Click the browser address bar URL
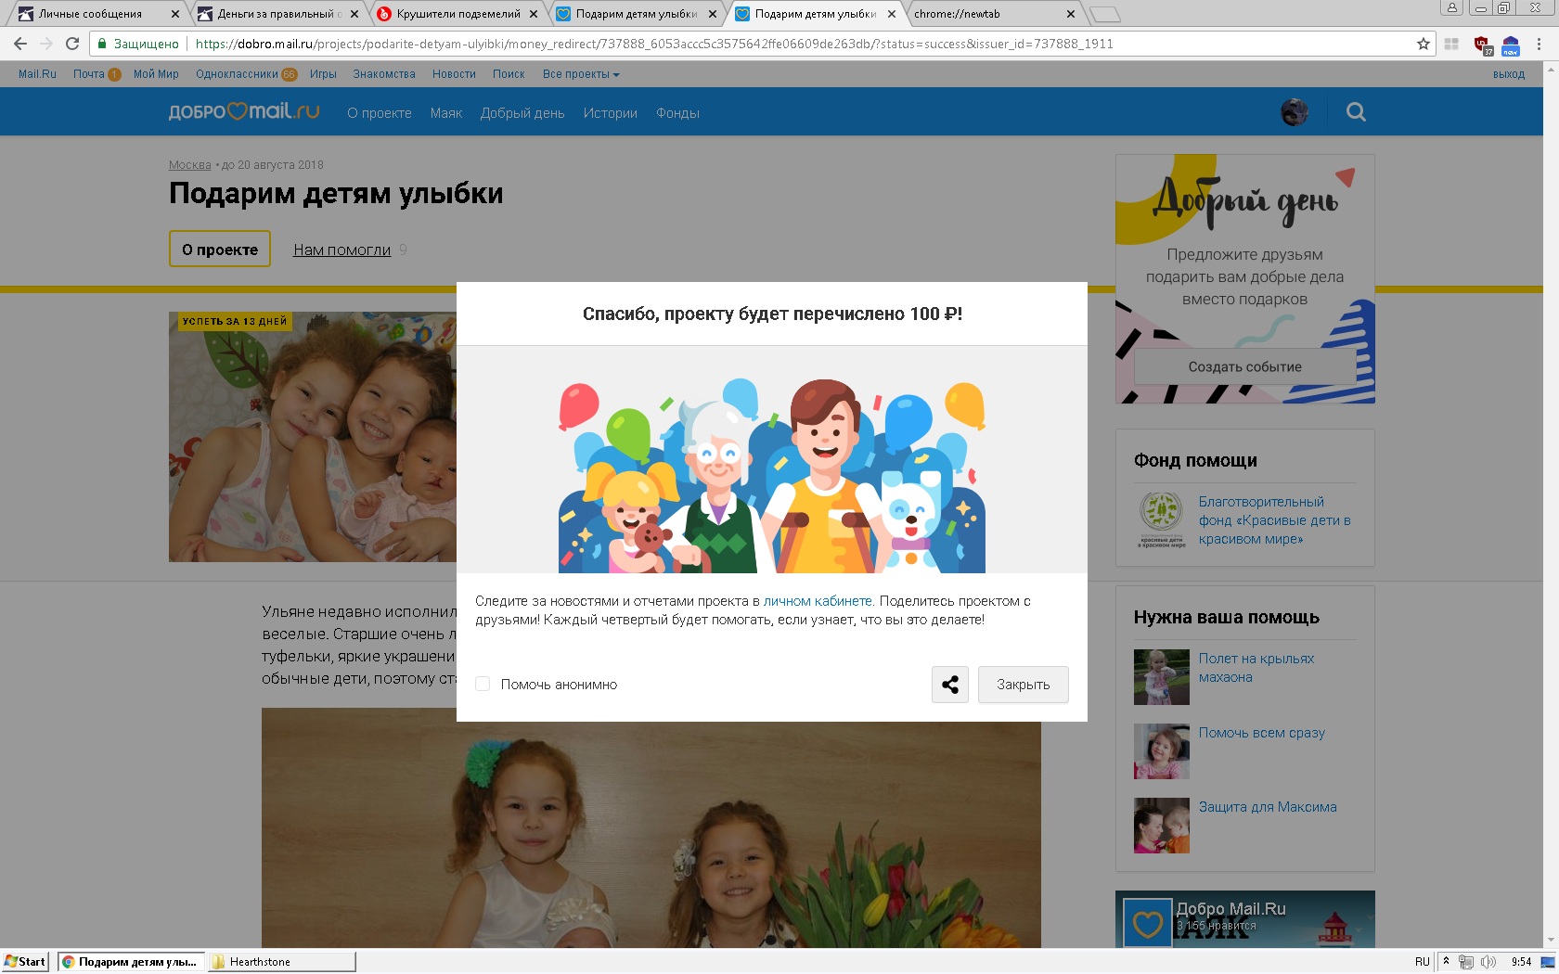Image resolution: width=1559 pixels, height=974 pixels. coord(654,44)
